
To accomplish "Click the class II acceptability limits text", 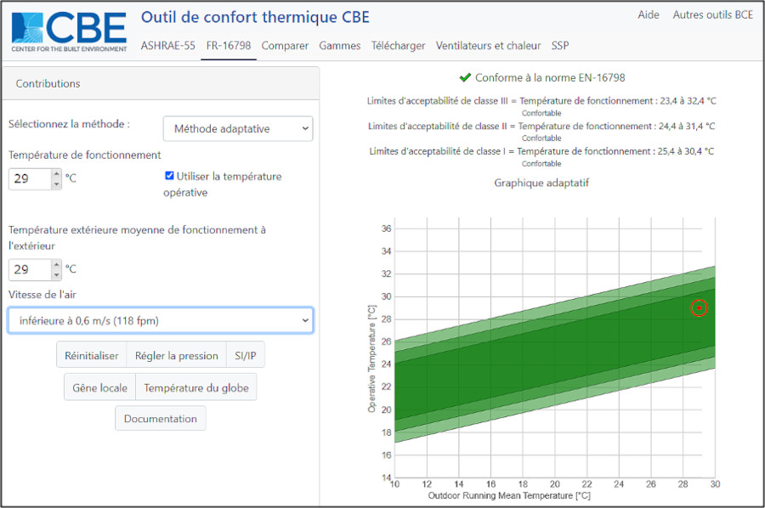I will click(541, 127).
